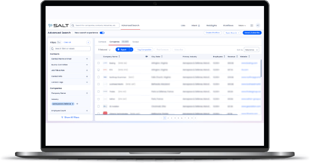Add a Job Title & Role filter
310x163 pixels.
(x=87, y=70)
